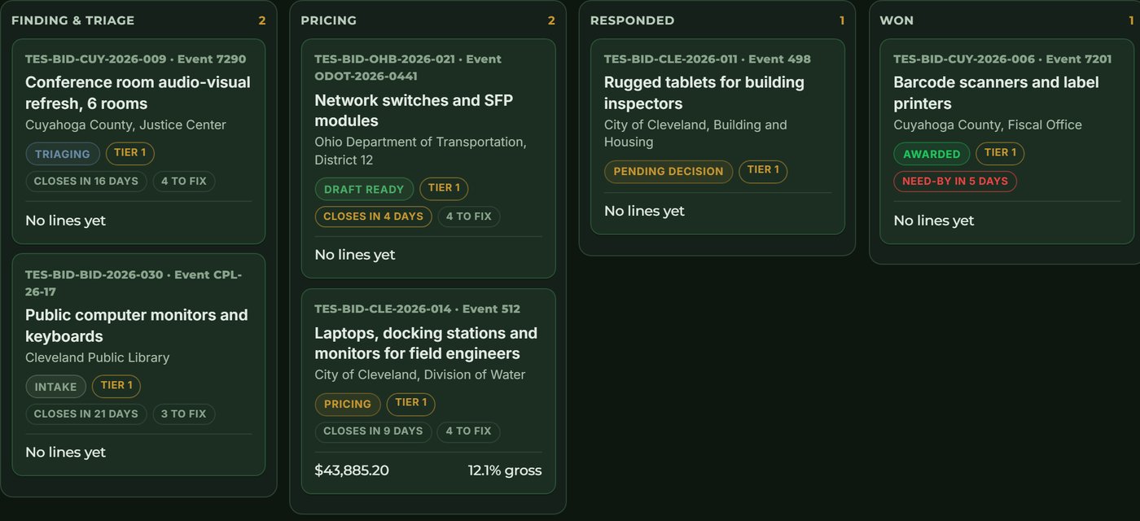Click the Draft Ready status badge
This screenshot has height=521, width=1140.
[x=364, y=189]
